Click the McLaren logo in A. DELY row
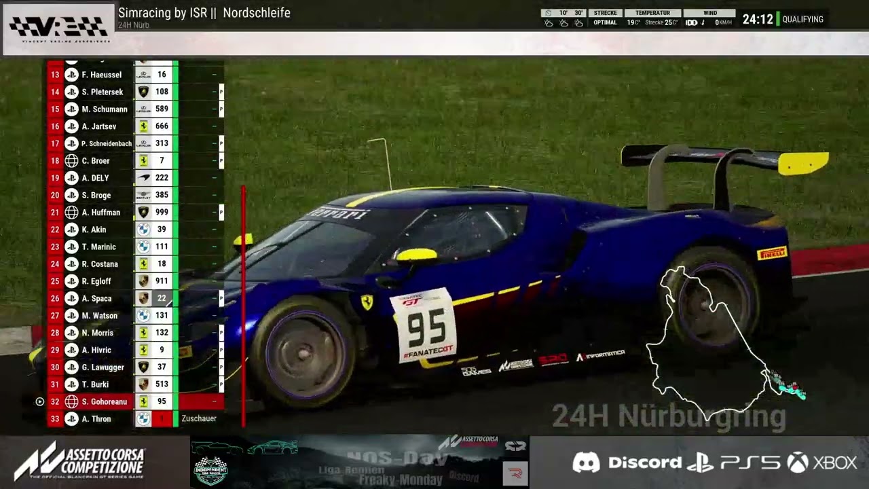The width and height of the screenshot is (869, 489). pos(143,178)
